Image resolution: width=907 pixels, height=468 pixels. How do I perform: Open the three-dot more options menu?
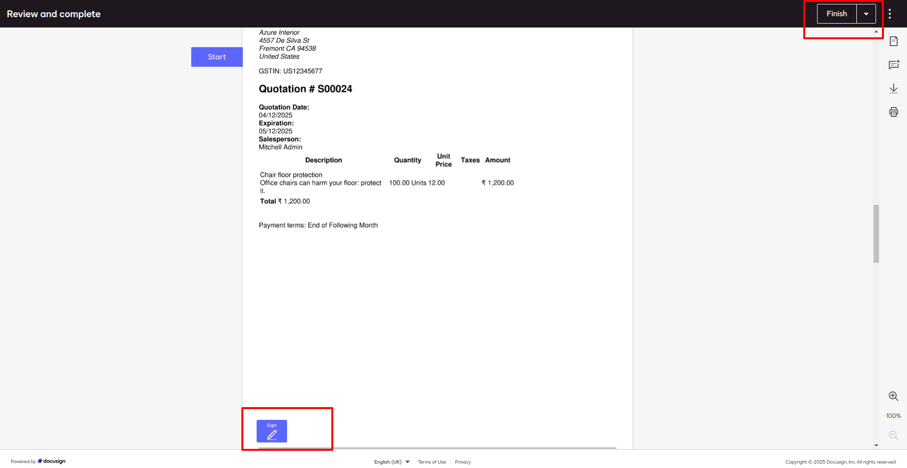pos(890,14)
